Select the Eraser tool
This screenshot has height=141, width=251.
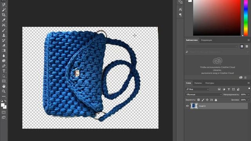point(4,45)
